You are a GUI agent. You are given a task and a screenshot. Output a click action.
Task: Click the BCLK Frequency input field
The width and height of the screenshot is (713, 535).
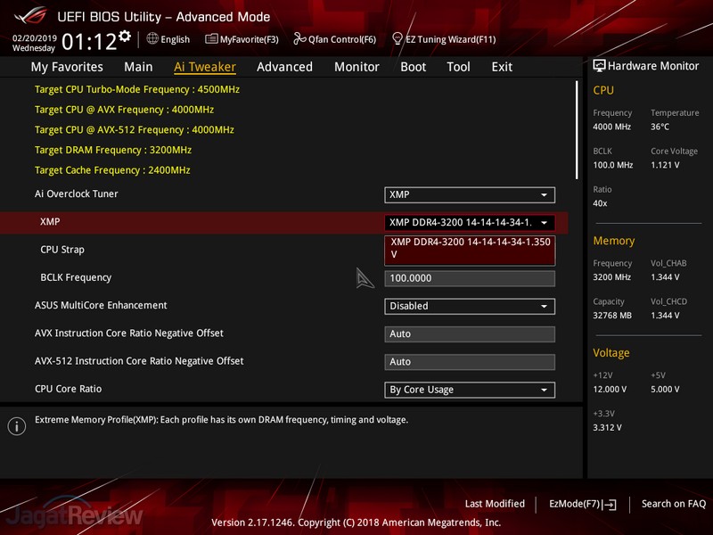(x=470, y=278)
